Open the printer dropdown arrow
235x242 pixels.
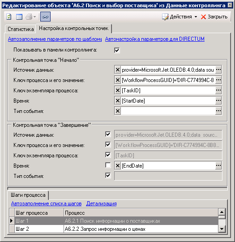click(x=35, y=17)
